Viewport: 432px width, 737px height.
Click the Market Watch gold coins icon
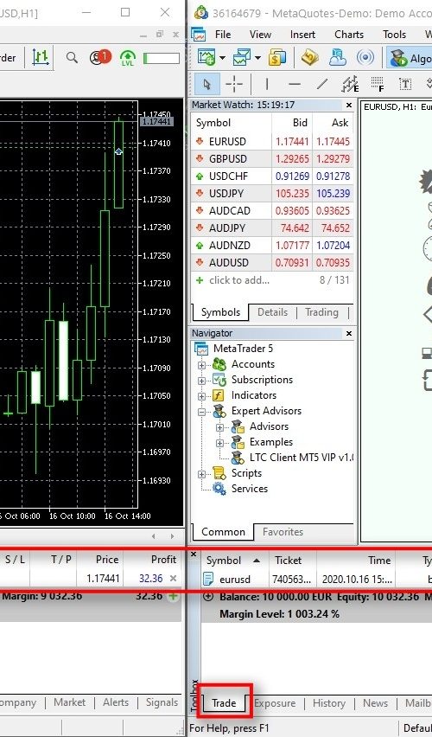(277, 58)
